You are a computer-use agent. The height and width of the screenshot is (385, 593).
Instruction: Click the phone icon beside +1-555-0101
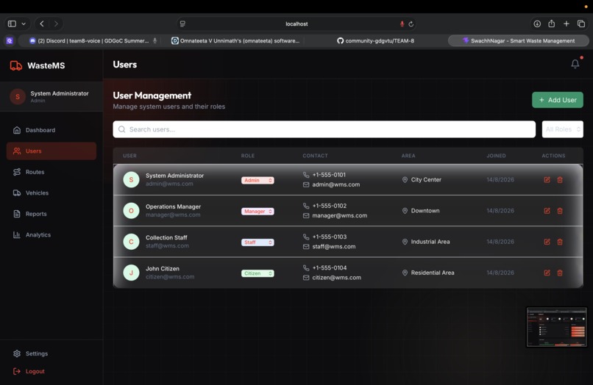(306, 175)
